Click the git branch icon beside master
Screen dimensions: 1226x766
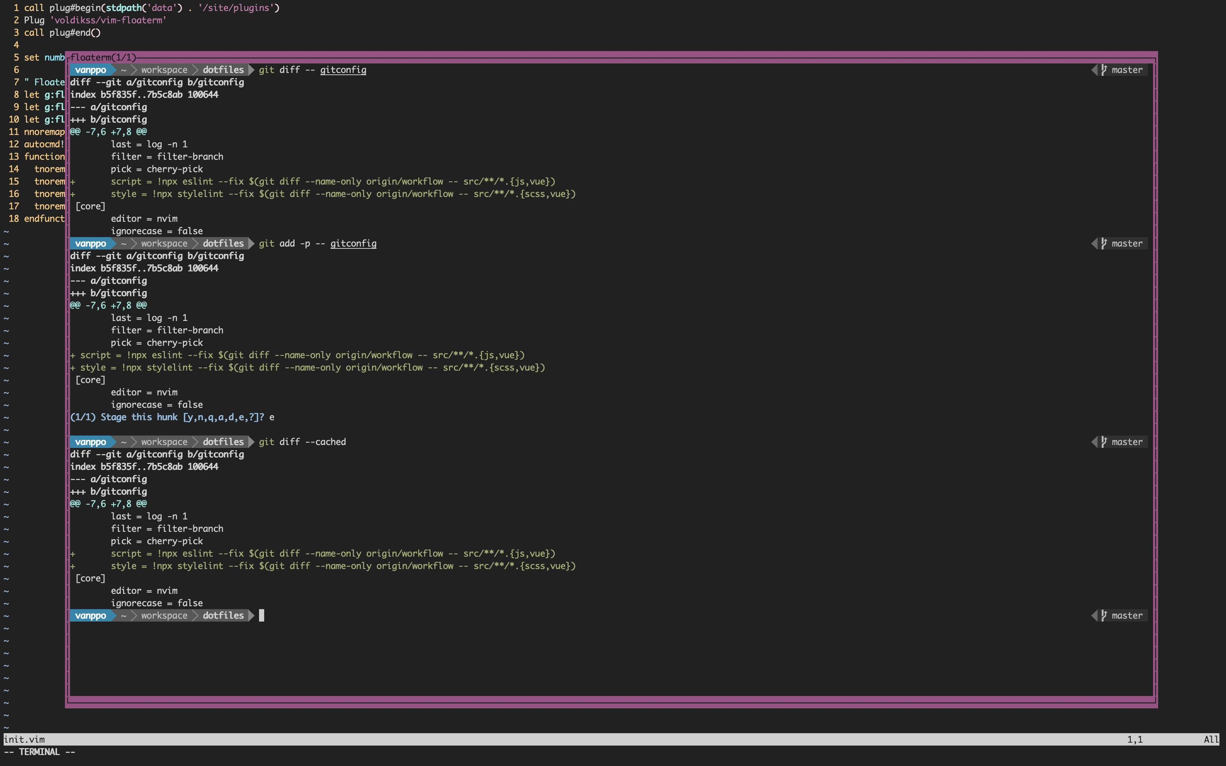1104,70
